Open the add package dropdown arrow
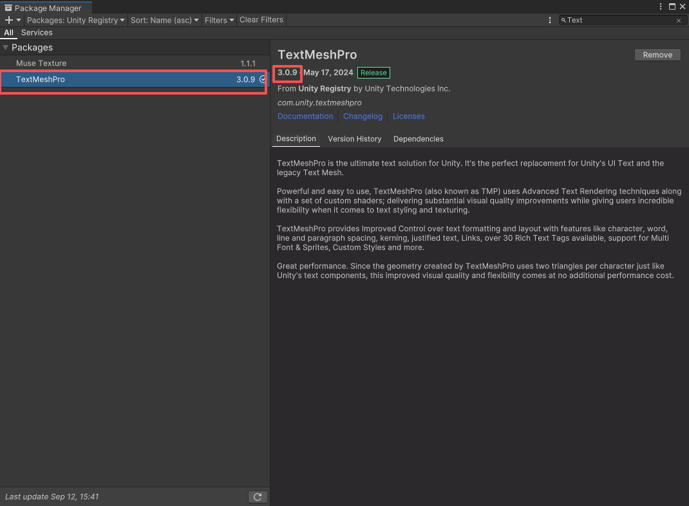The image size is (689, 506). point(19,20)
